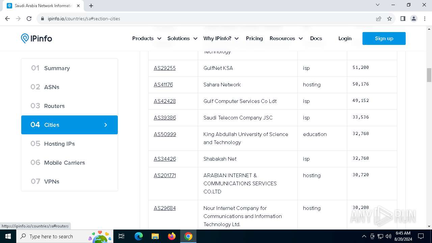Jump to 06 Mobile Carriers section

click(x=70, y=163)
